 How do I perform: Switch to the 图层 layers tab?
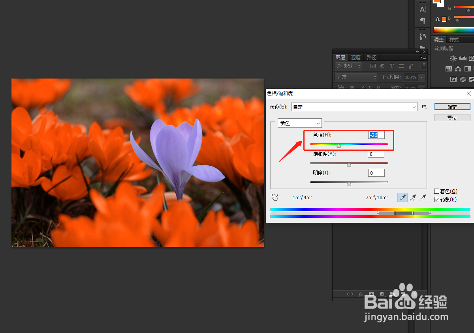[x=340, y=57]
